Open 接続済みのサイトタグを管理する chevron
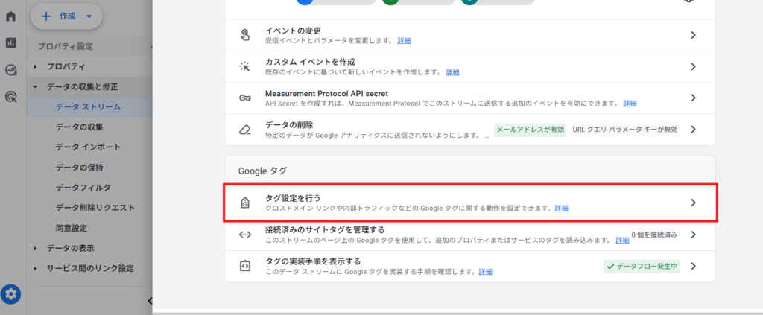Screen dimensions: 763x315 (x=694, y=235)
